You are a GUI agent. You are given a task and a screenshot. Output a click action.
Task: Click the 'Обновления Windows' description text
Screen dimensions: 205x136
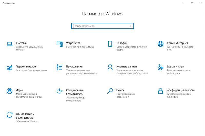tap(27, 121)
